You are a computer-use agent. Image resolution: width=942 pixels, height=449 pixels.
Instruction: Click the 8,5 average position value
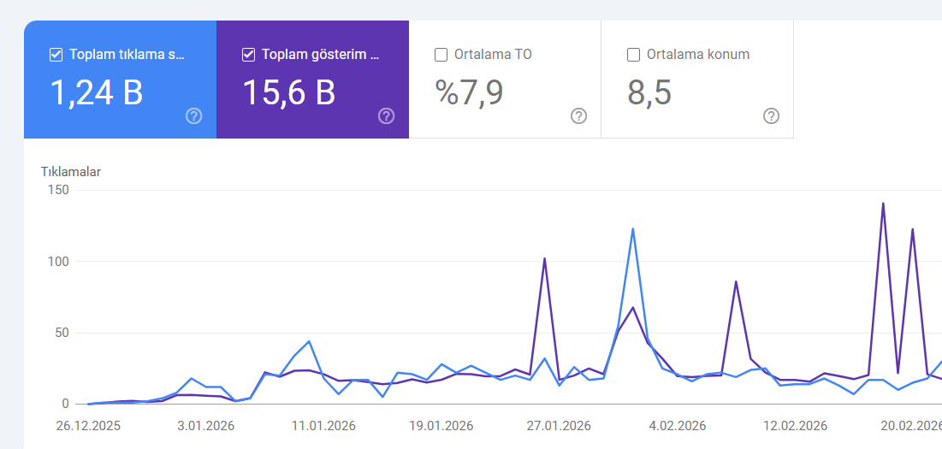click(649, 92)
